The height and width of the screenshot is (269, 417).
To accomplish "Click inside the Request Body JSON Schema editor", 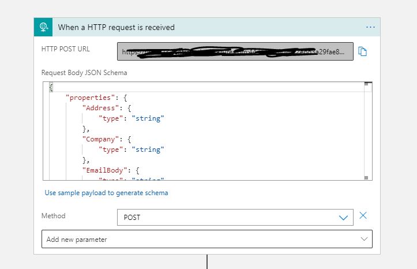I will tap(208, 131).
